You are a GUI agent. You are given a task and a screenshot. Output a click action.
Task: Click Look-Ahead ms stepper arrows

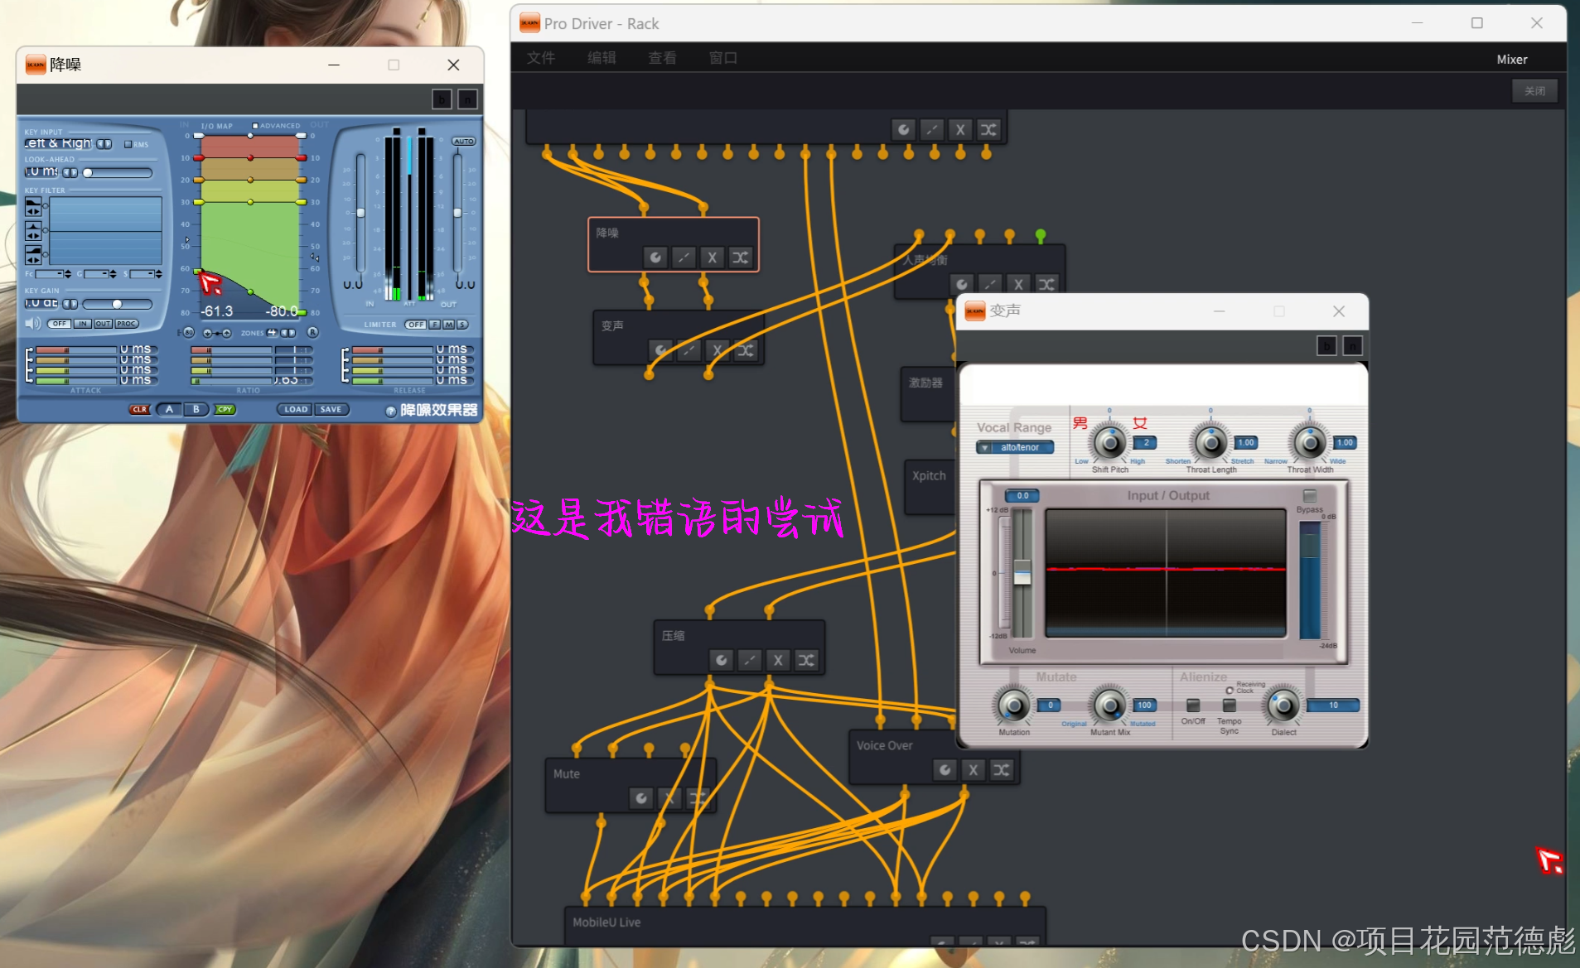click(70, 173)
